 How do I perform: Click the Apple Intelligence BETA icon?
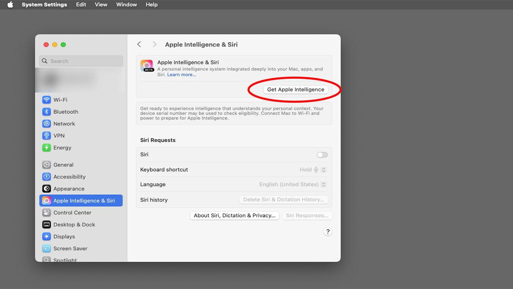pos(147,66)
